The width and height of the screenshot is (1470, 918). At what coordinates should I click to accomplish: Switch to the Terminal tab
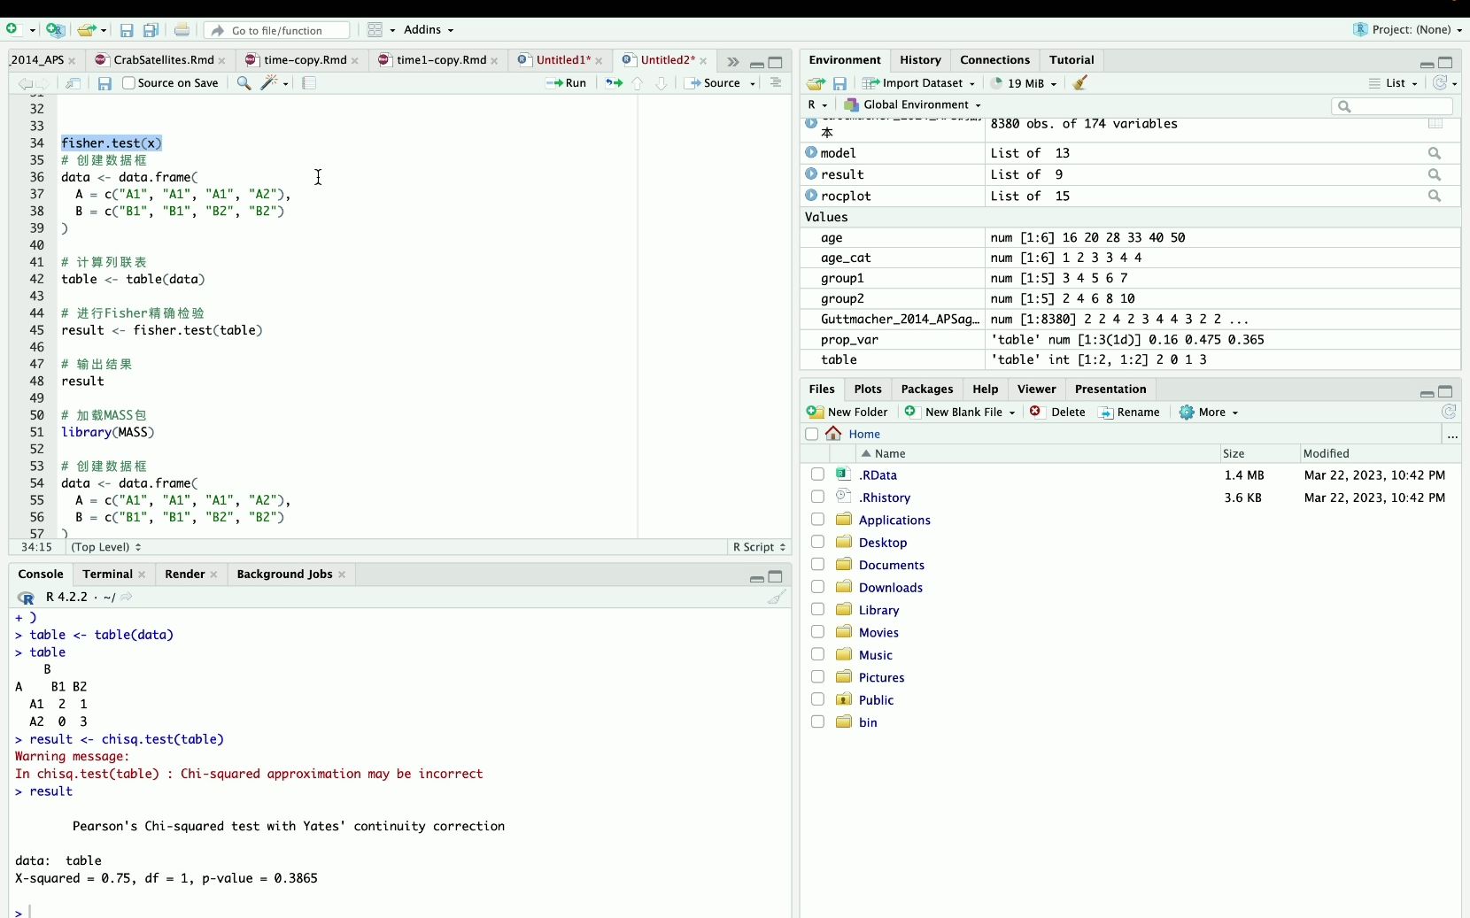107,574
